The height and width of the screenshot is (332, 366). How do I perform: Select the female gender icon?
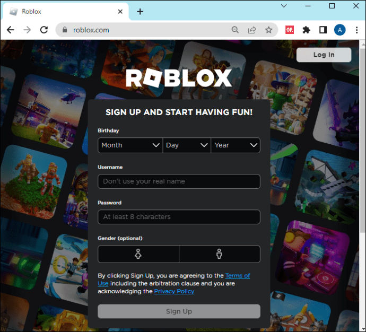pos(138,254)
